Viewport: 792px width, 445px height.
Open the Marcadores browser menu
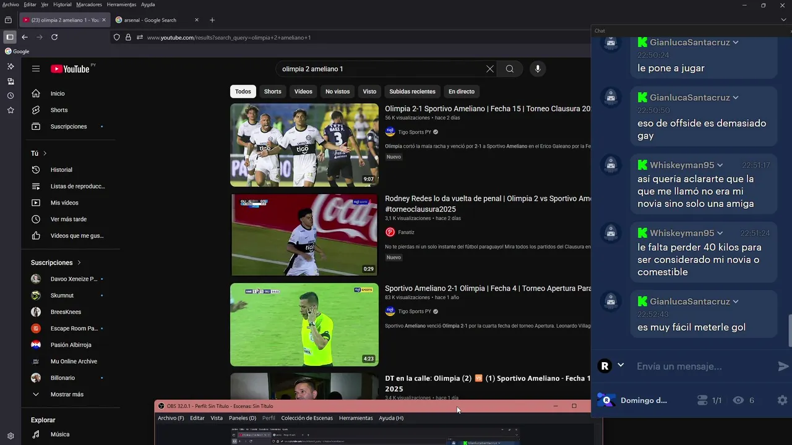[x=89, y=4]
